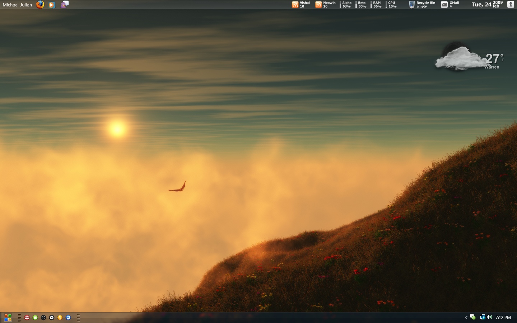The image size is (517, 323).
Task: Click the Alpha 63% drive meter
Action: pyautogui.click(x=346, y=5)
